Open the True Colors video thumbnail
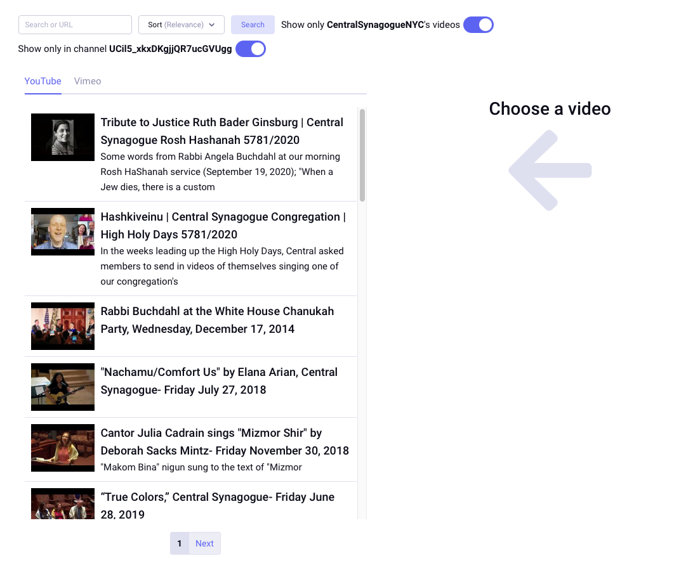The width and height of the screenshot is (693, 575). (x=63, y=504)
